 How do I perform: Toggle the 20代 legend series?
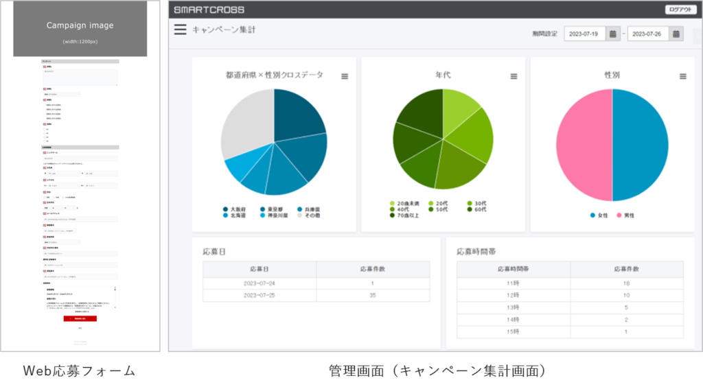tap(438, 204)
